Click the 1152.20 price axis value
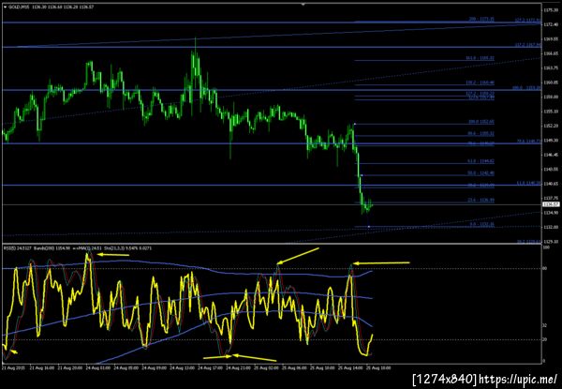Screen dimensions: 562x389 tap(551, 126)
